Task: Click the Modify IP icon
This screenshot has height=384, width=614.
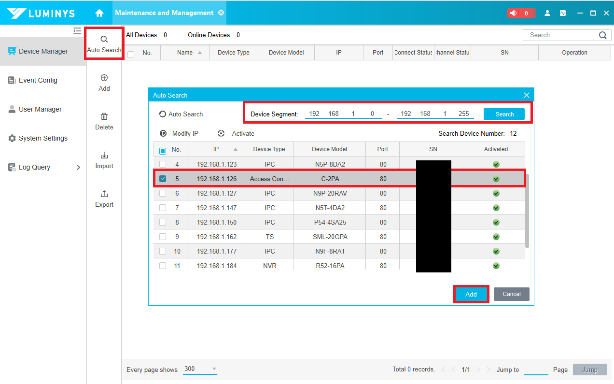Action: [x=163, y=133]
